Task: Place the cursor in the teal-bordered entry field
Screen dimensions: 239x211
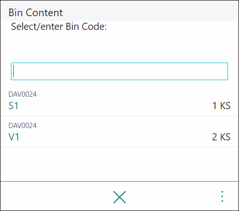Action: 119,71
